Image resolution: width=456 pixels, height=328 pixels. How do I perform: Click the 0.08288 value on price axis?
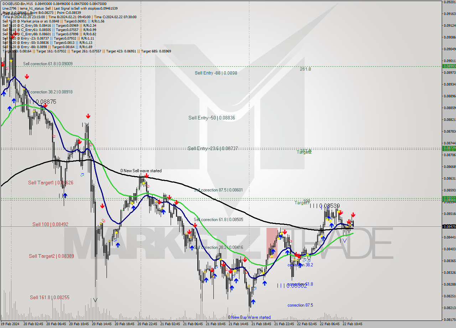tap(450, 284)
